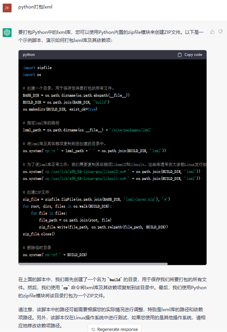Click the comment '# 创建ZIP文件'
227x332 pixels.
(36, 192)
